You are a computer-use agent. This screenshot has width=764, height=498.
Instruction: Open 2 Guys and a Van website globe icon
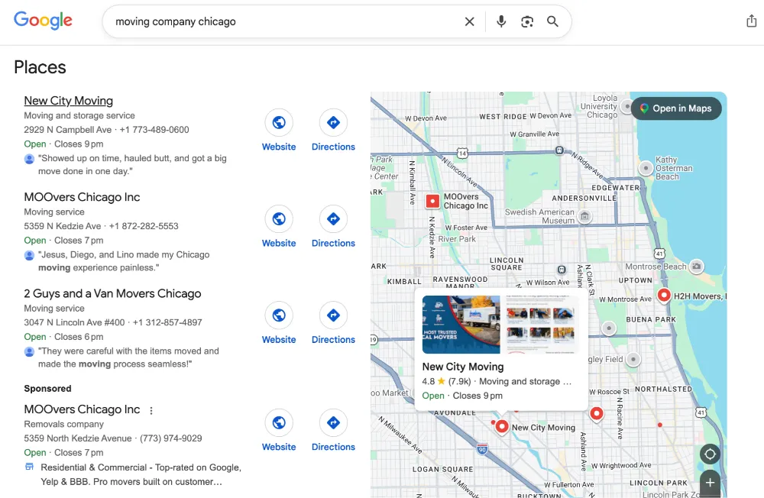pyautogui.click(x=279, y=315)
